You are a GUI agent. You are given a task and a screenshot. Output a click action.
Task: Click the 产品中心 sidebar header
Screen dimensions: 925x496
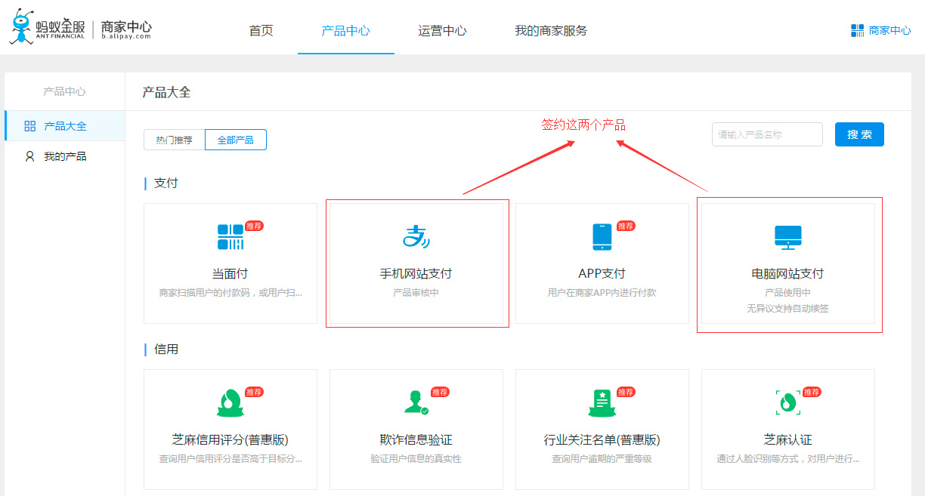(x=65, y=91)
